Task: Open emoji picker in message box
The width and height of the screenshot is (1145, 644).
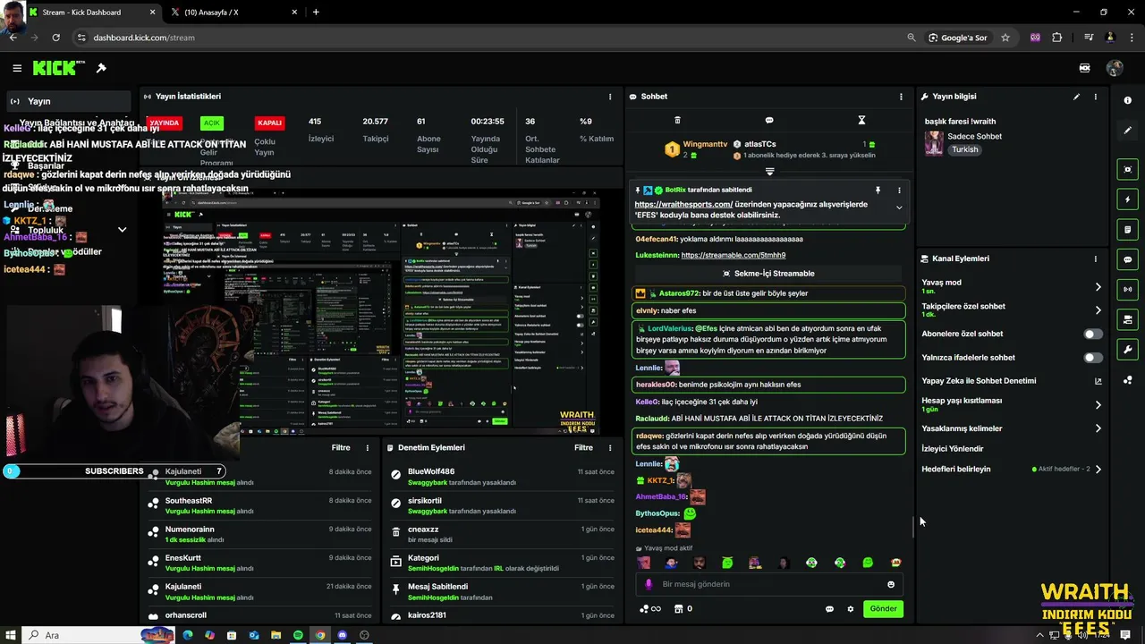Action: point(891,584)
